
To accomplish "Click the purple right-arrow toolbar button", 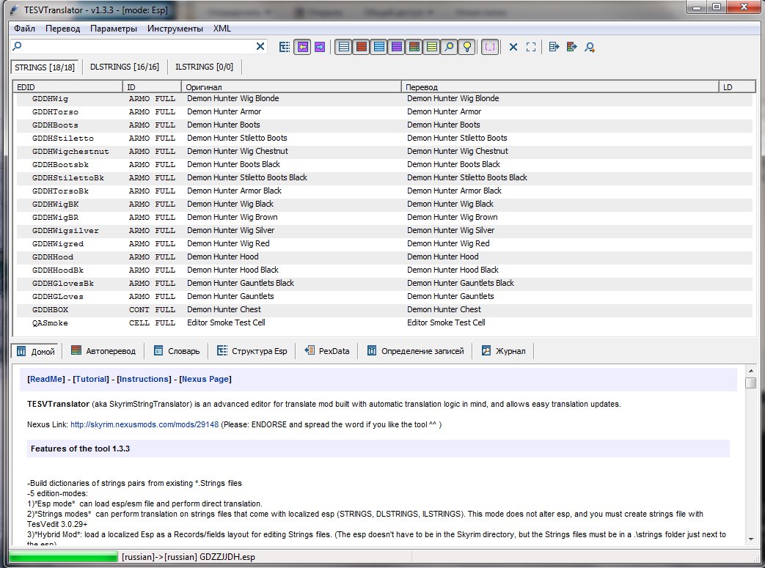I will [x=320, y=47].
